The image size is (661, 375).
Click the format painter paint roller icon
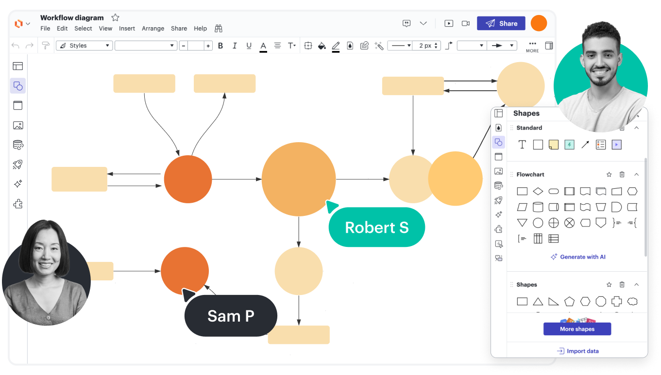46,46
